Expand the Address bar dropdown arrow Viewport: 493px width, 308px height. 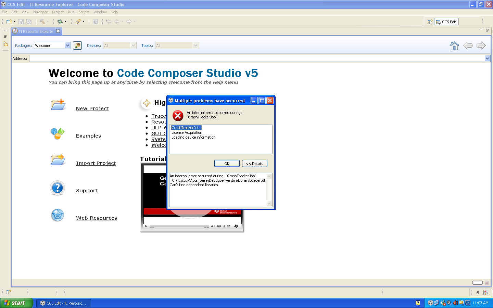(487, 59)
